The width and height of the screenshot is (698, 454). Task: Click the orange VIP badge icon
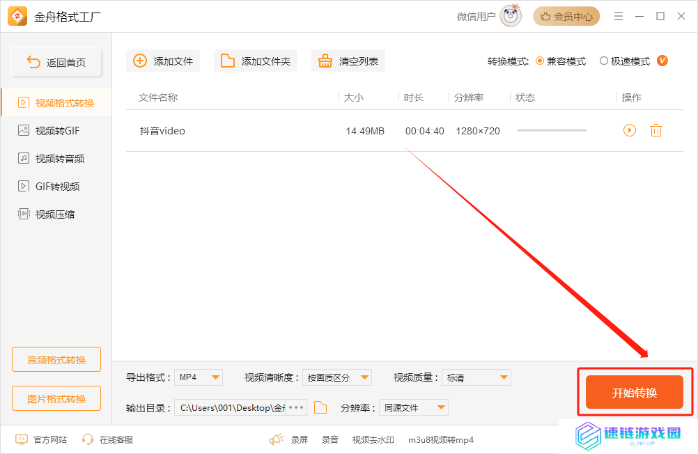pos(662,61)
